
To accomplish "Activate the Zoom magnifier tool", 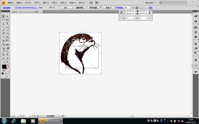I will 7,62.
